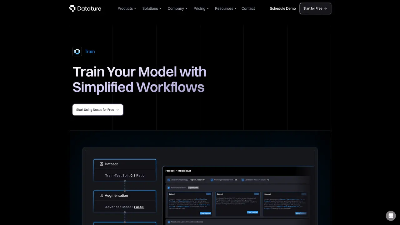The height and width of the screenshot is (225, 400).
Task: Click the Dataset node icon
Action: pyautogui.click(x=101, y=164)
